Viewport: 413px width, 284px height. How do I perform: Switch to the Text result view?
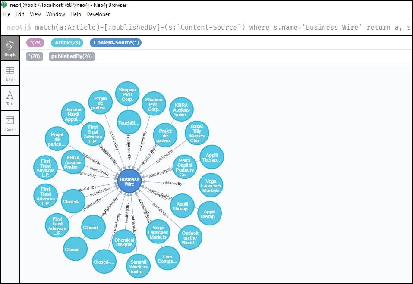[x=10, y=98]
